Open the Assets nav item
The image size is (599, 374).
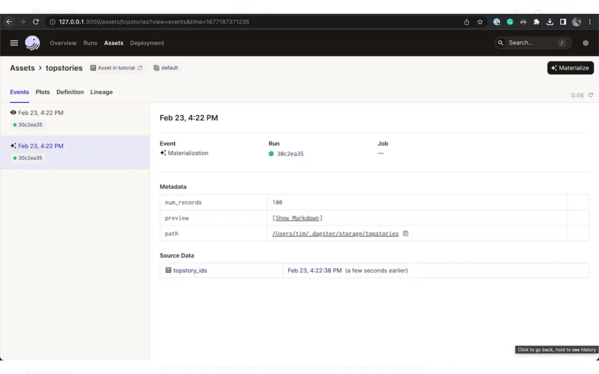click(113, 43)
